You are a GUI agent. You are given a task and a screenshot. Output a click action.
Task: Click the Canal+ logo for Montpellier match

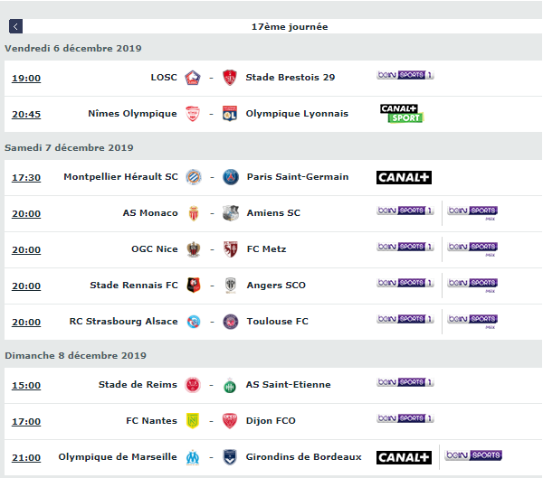[404, 177]
